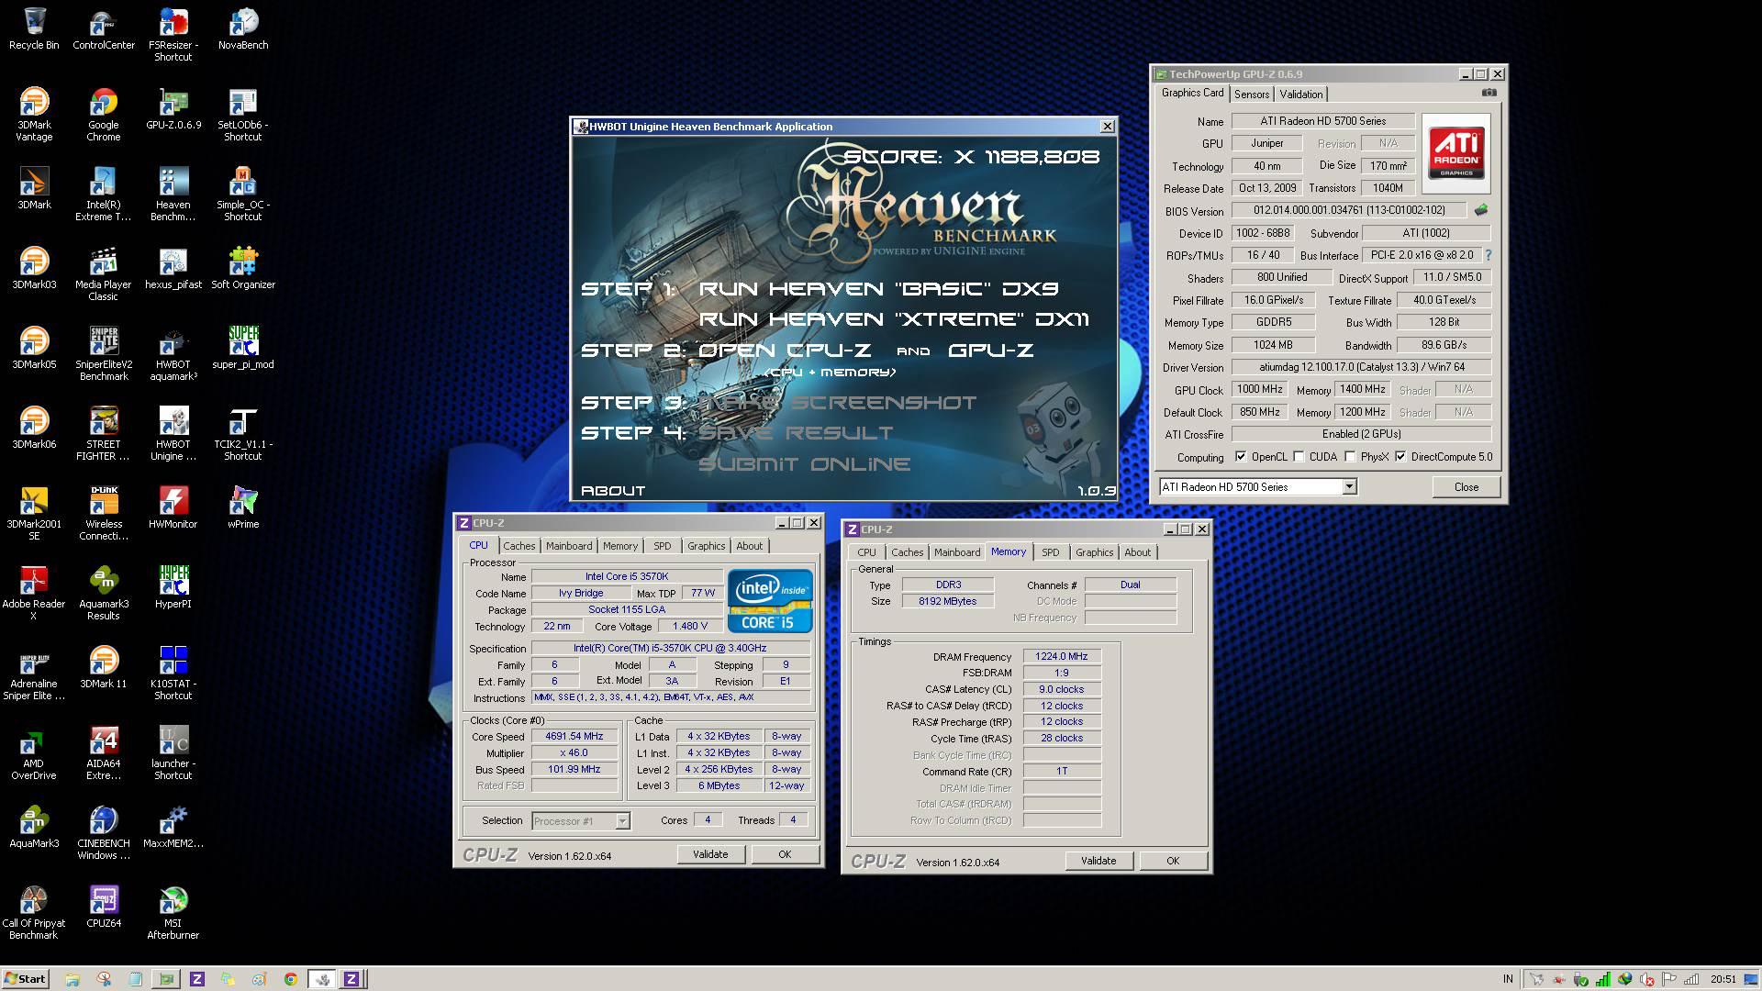Viewport: 1762px width, 991px height.
Task: Toggle the CUDA checkbox
Action: tap(1299, 457)
